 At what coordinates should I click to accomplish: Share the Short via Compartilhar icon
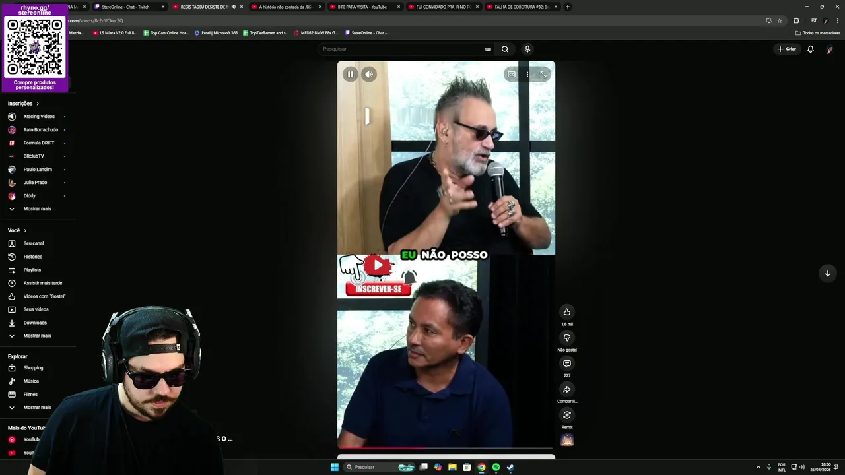[566, 389]
